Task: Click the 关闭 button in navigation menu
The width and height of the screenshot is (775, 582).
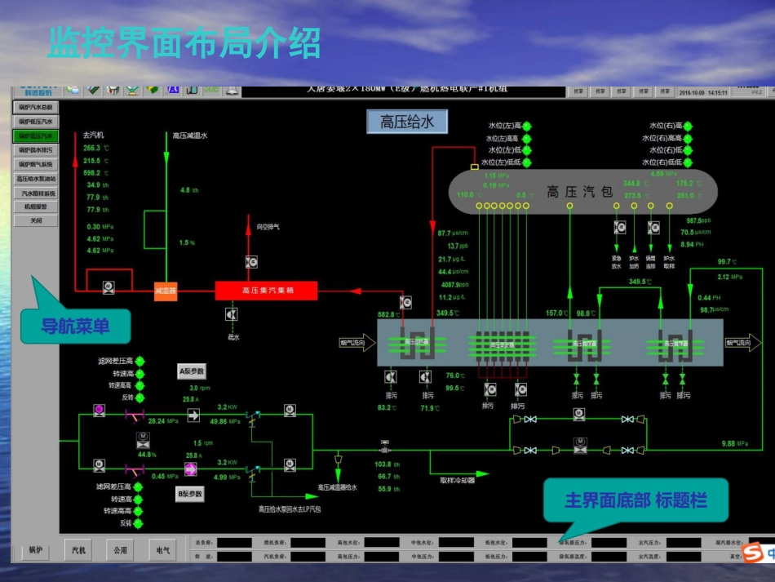Action: click(x=36, y=220)
